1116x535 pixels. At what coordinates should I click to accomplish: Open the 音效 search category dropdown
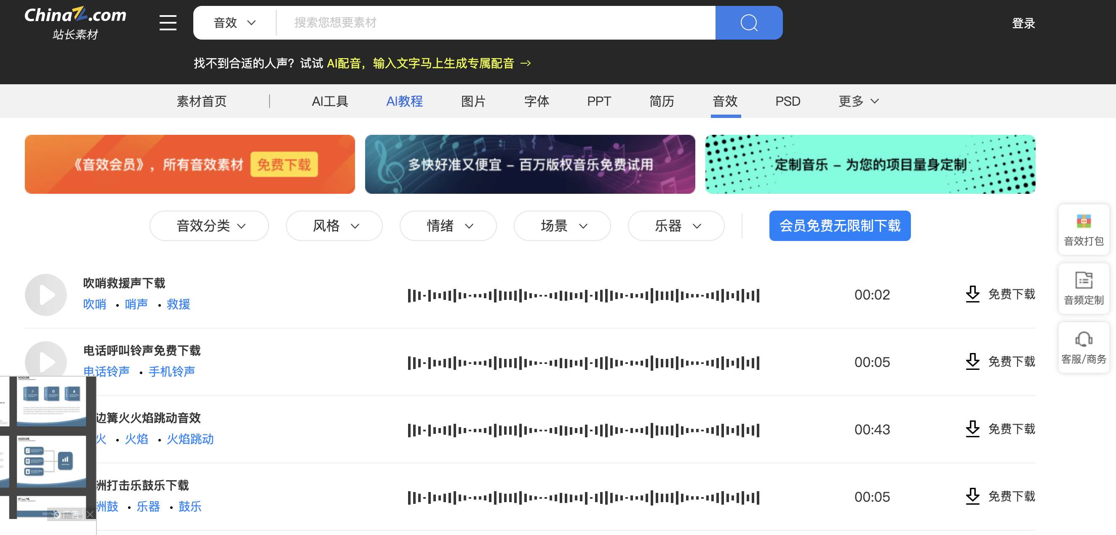point(235,22)
